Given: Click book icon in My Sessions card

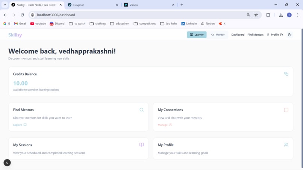Looking at the screenshot, I should (141, 145).
